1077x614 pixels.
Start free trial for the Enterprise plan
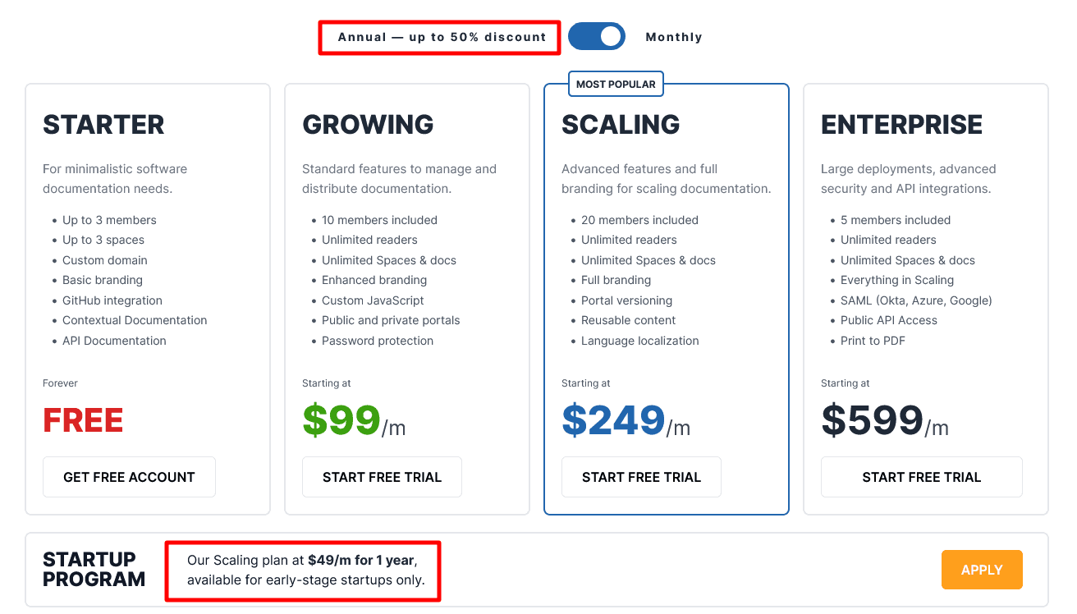(921, 477)
